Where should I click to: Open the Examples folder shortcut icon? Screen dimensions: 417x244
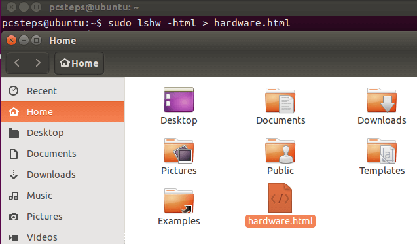pyautogui.click(x=179, y=201)
